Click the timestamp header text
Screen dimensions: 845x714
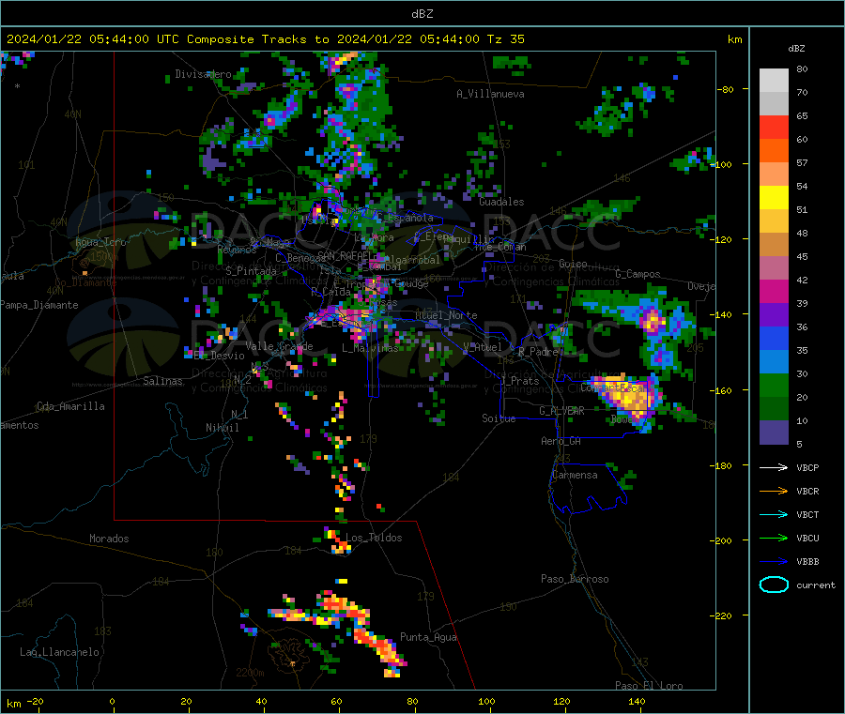[x=265, y=39]
